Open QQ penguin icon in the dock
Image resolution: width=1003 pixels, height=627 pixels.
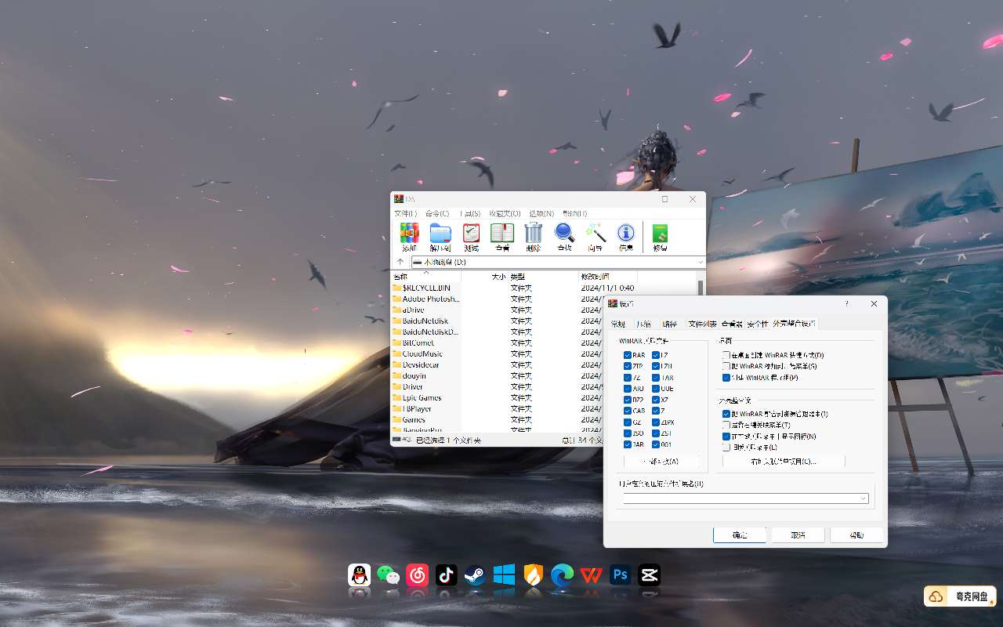[359, 575]
